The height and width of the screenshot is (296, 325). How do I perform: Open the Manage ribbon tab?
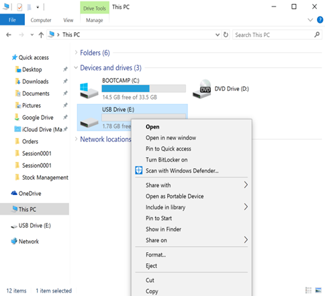[x=95, y=20]
